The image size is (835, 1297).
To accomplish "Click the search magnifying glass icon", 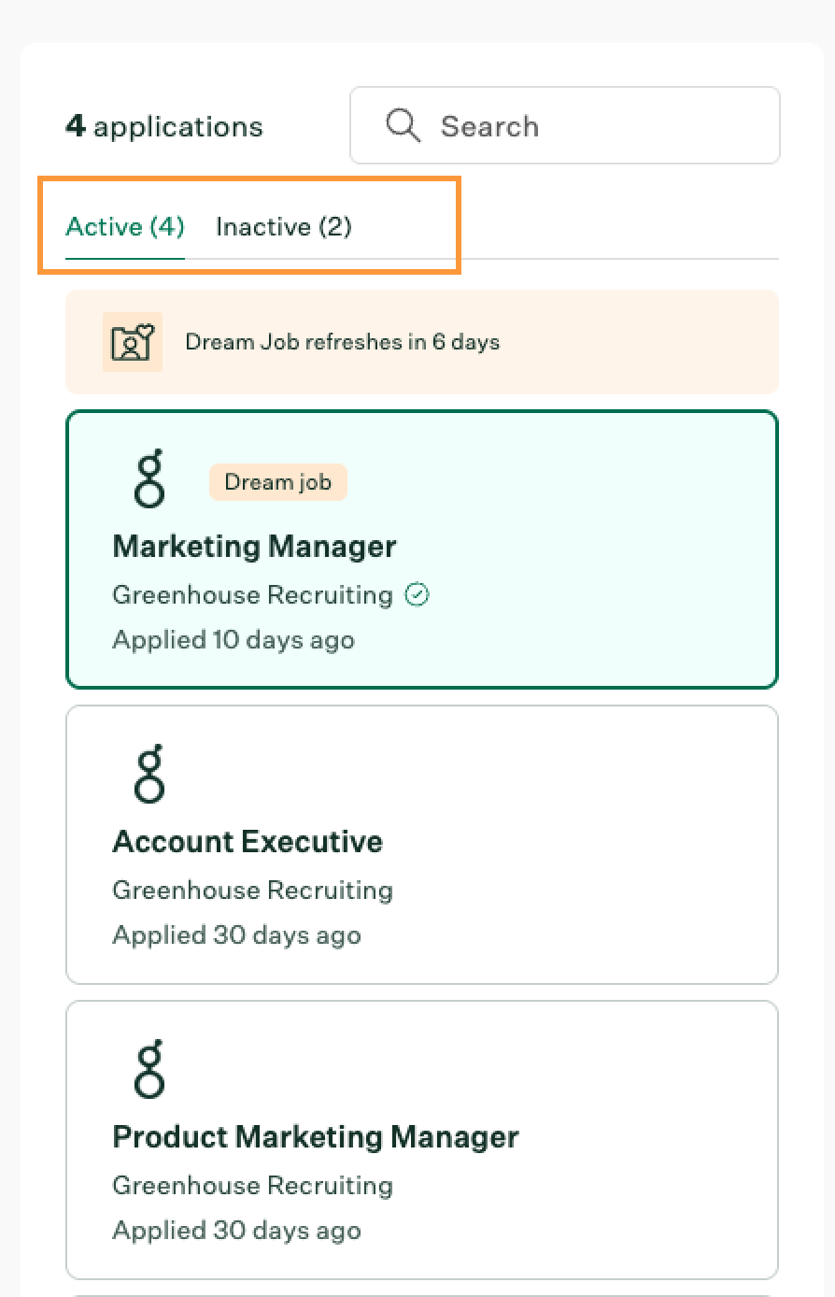I will coord(403,125).
